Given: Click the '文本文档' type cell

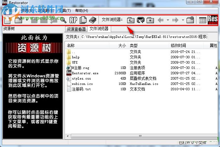Looking at the screenshot, I should pos(137,89).
